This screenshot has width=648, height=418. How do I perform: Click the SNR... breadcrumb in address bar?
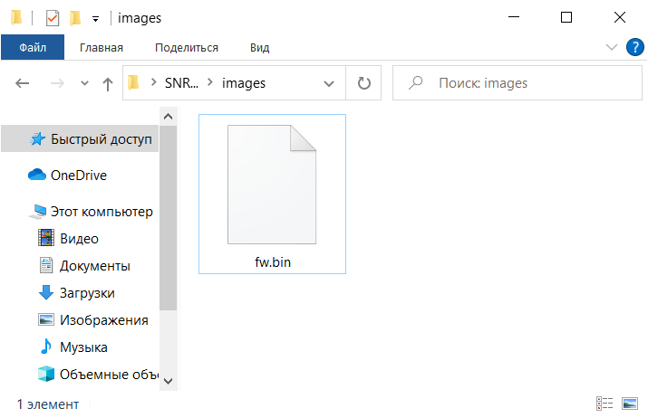click(181, 83)
